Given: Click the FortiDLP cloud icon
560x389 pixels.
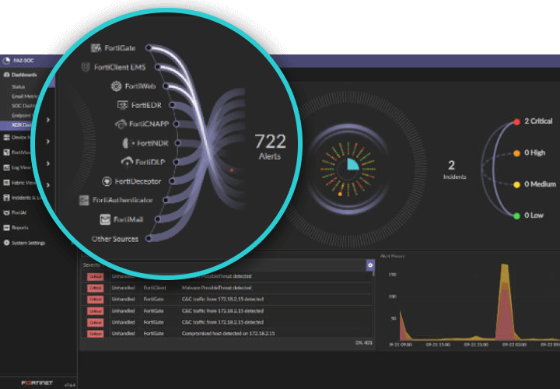Looking at the screenshot, I should click(127, 162).
